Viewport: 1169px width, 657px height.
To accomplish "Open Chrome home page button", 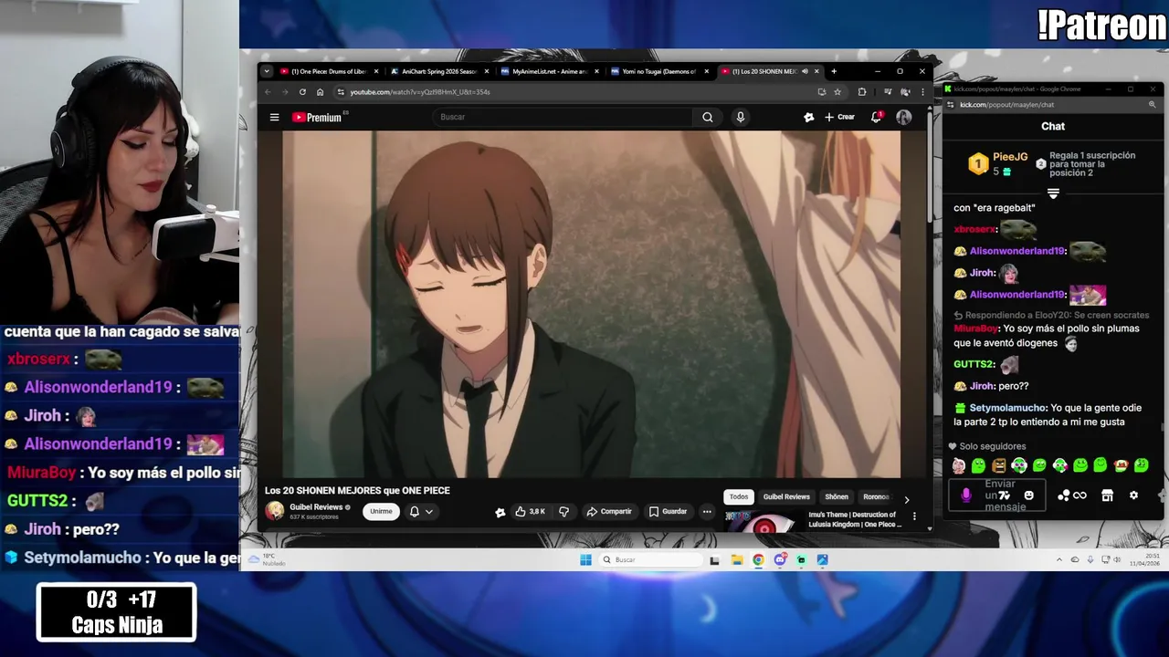I will tap(320, 92).
